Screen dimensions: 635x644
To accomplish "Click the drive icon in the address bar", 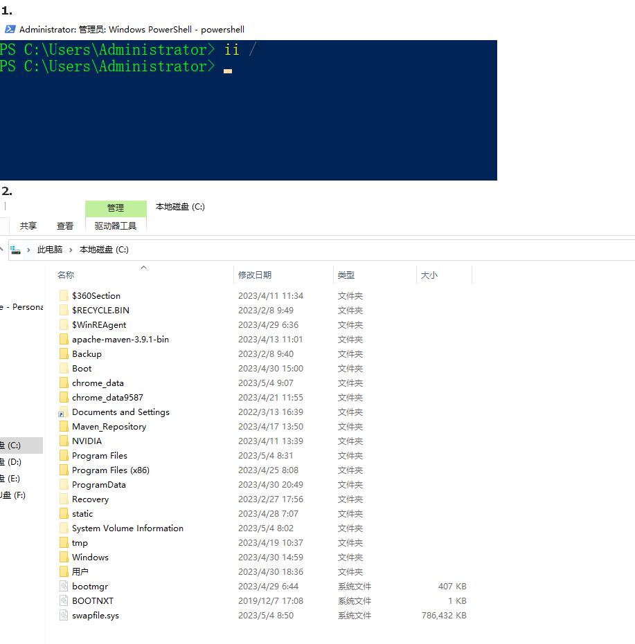I will coord(15,250).
